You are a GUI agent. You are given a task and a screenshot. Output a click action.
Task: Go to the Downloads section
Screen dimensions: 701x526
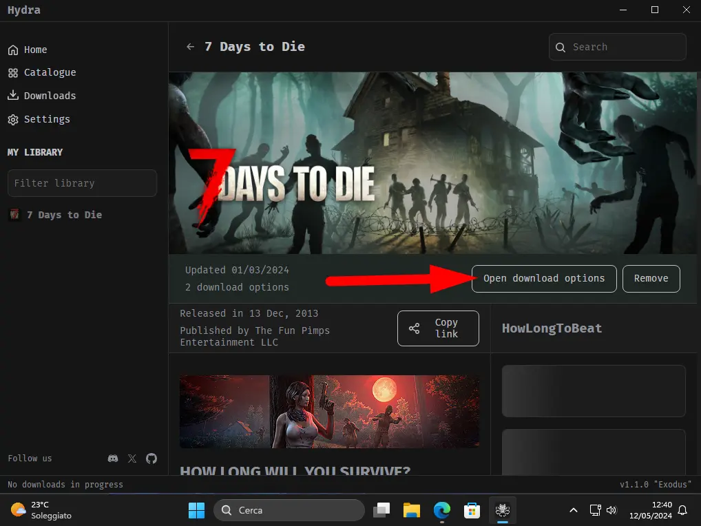(41, 96)
